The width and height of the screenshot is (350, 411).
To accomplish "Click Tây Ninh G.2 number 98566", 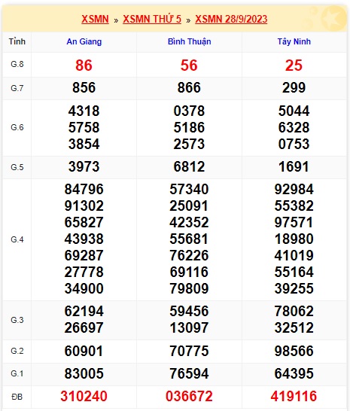I will pyautogui.click(x=294, y=351).
